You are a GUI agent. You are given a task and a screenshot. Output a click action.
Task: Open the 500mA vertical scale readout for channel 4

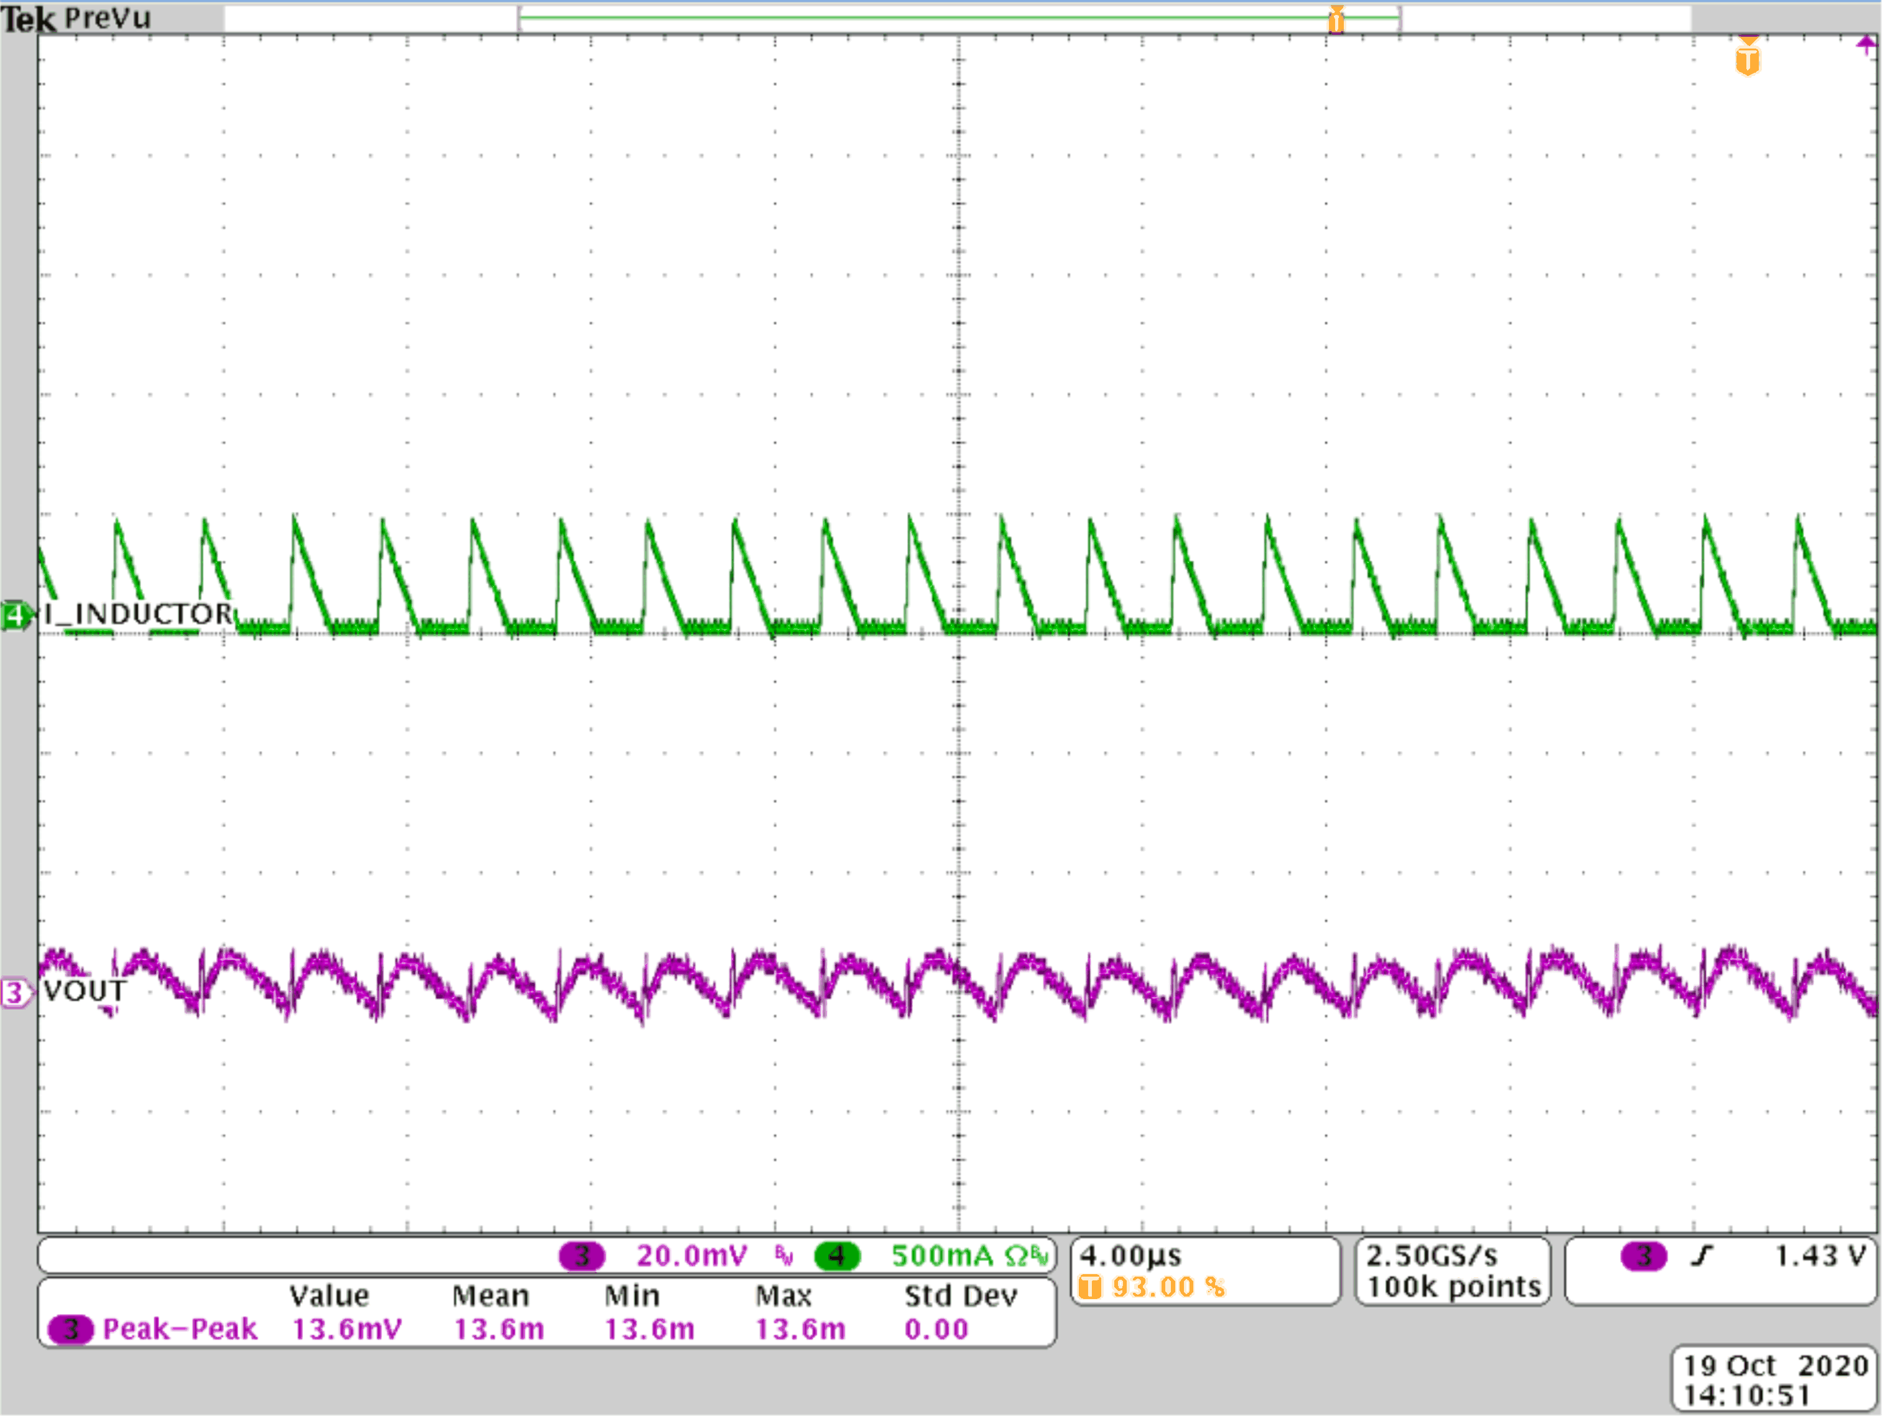click(x=936, y=1255)
